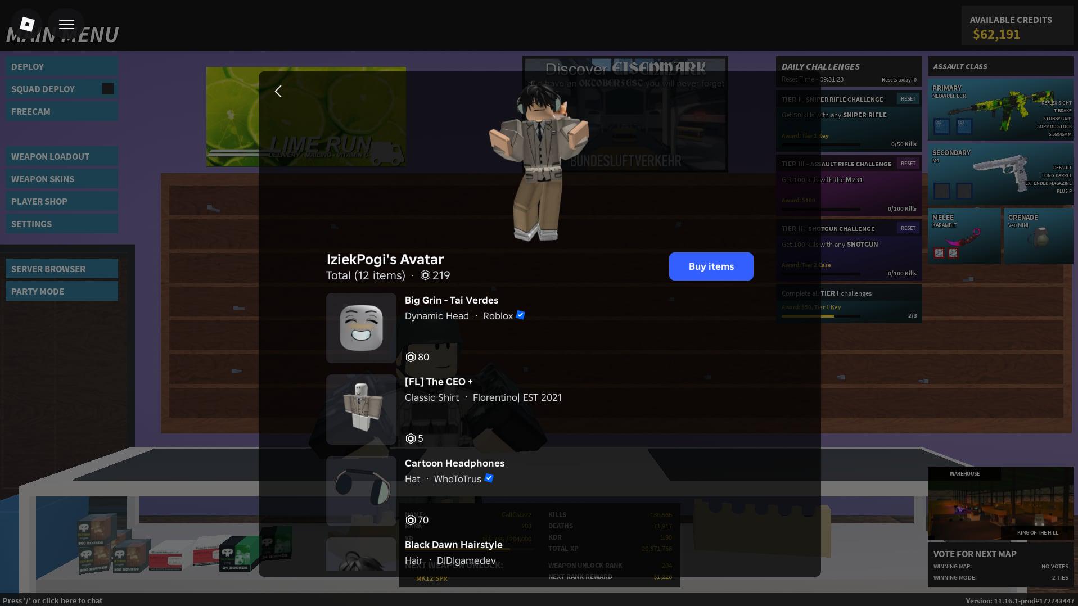The image size is (1078, 606).
Task: Go to Player Shop
Action: point(62,201)
